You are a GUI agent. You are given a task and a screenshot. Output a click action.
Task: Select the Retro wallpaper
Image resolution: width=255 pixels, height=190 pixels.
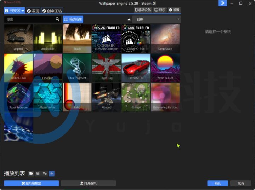(x=77, y=97)
